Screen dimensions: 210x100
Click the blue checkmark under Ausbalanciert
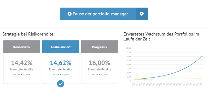point(61,84)
